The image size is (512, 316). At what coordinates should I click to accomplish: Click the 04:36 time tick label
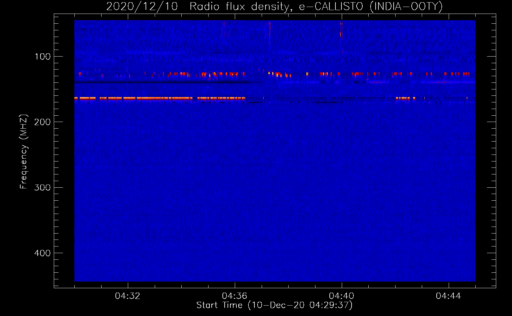coord(235,296)
